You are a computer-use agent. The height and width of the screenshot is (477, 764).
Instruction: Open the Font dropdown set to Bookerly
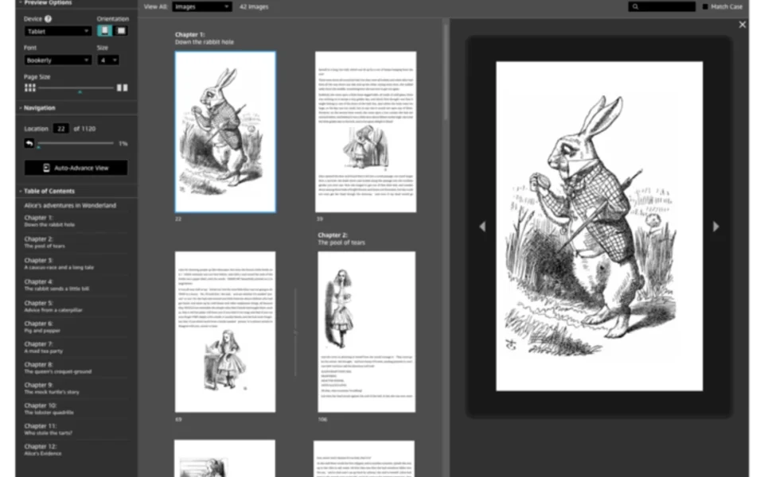click(x=58, y=60)
